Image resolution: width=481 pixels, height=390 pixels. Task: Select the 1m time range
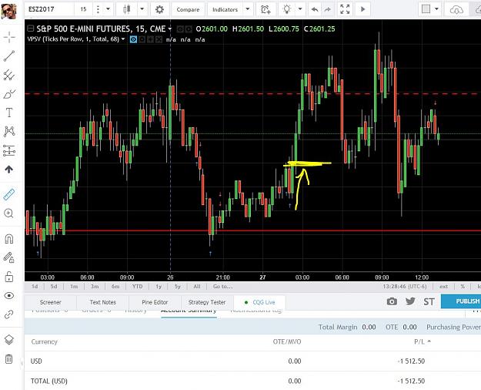(x=74, y=287)
